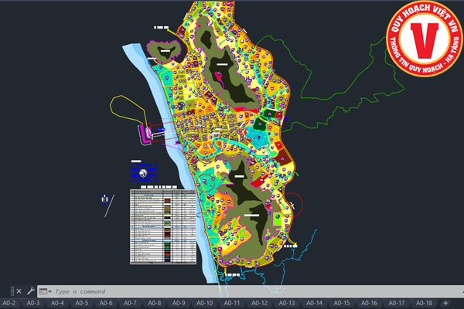Screen dimensions: 464x309
Task: Click the Quy Hoach Viet VN logo
Action: 423,39
